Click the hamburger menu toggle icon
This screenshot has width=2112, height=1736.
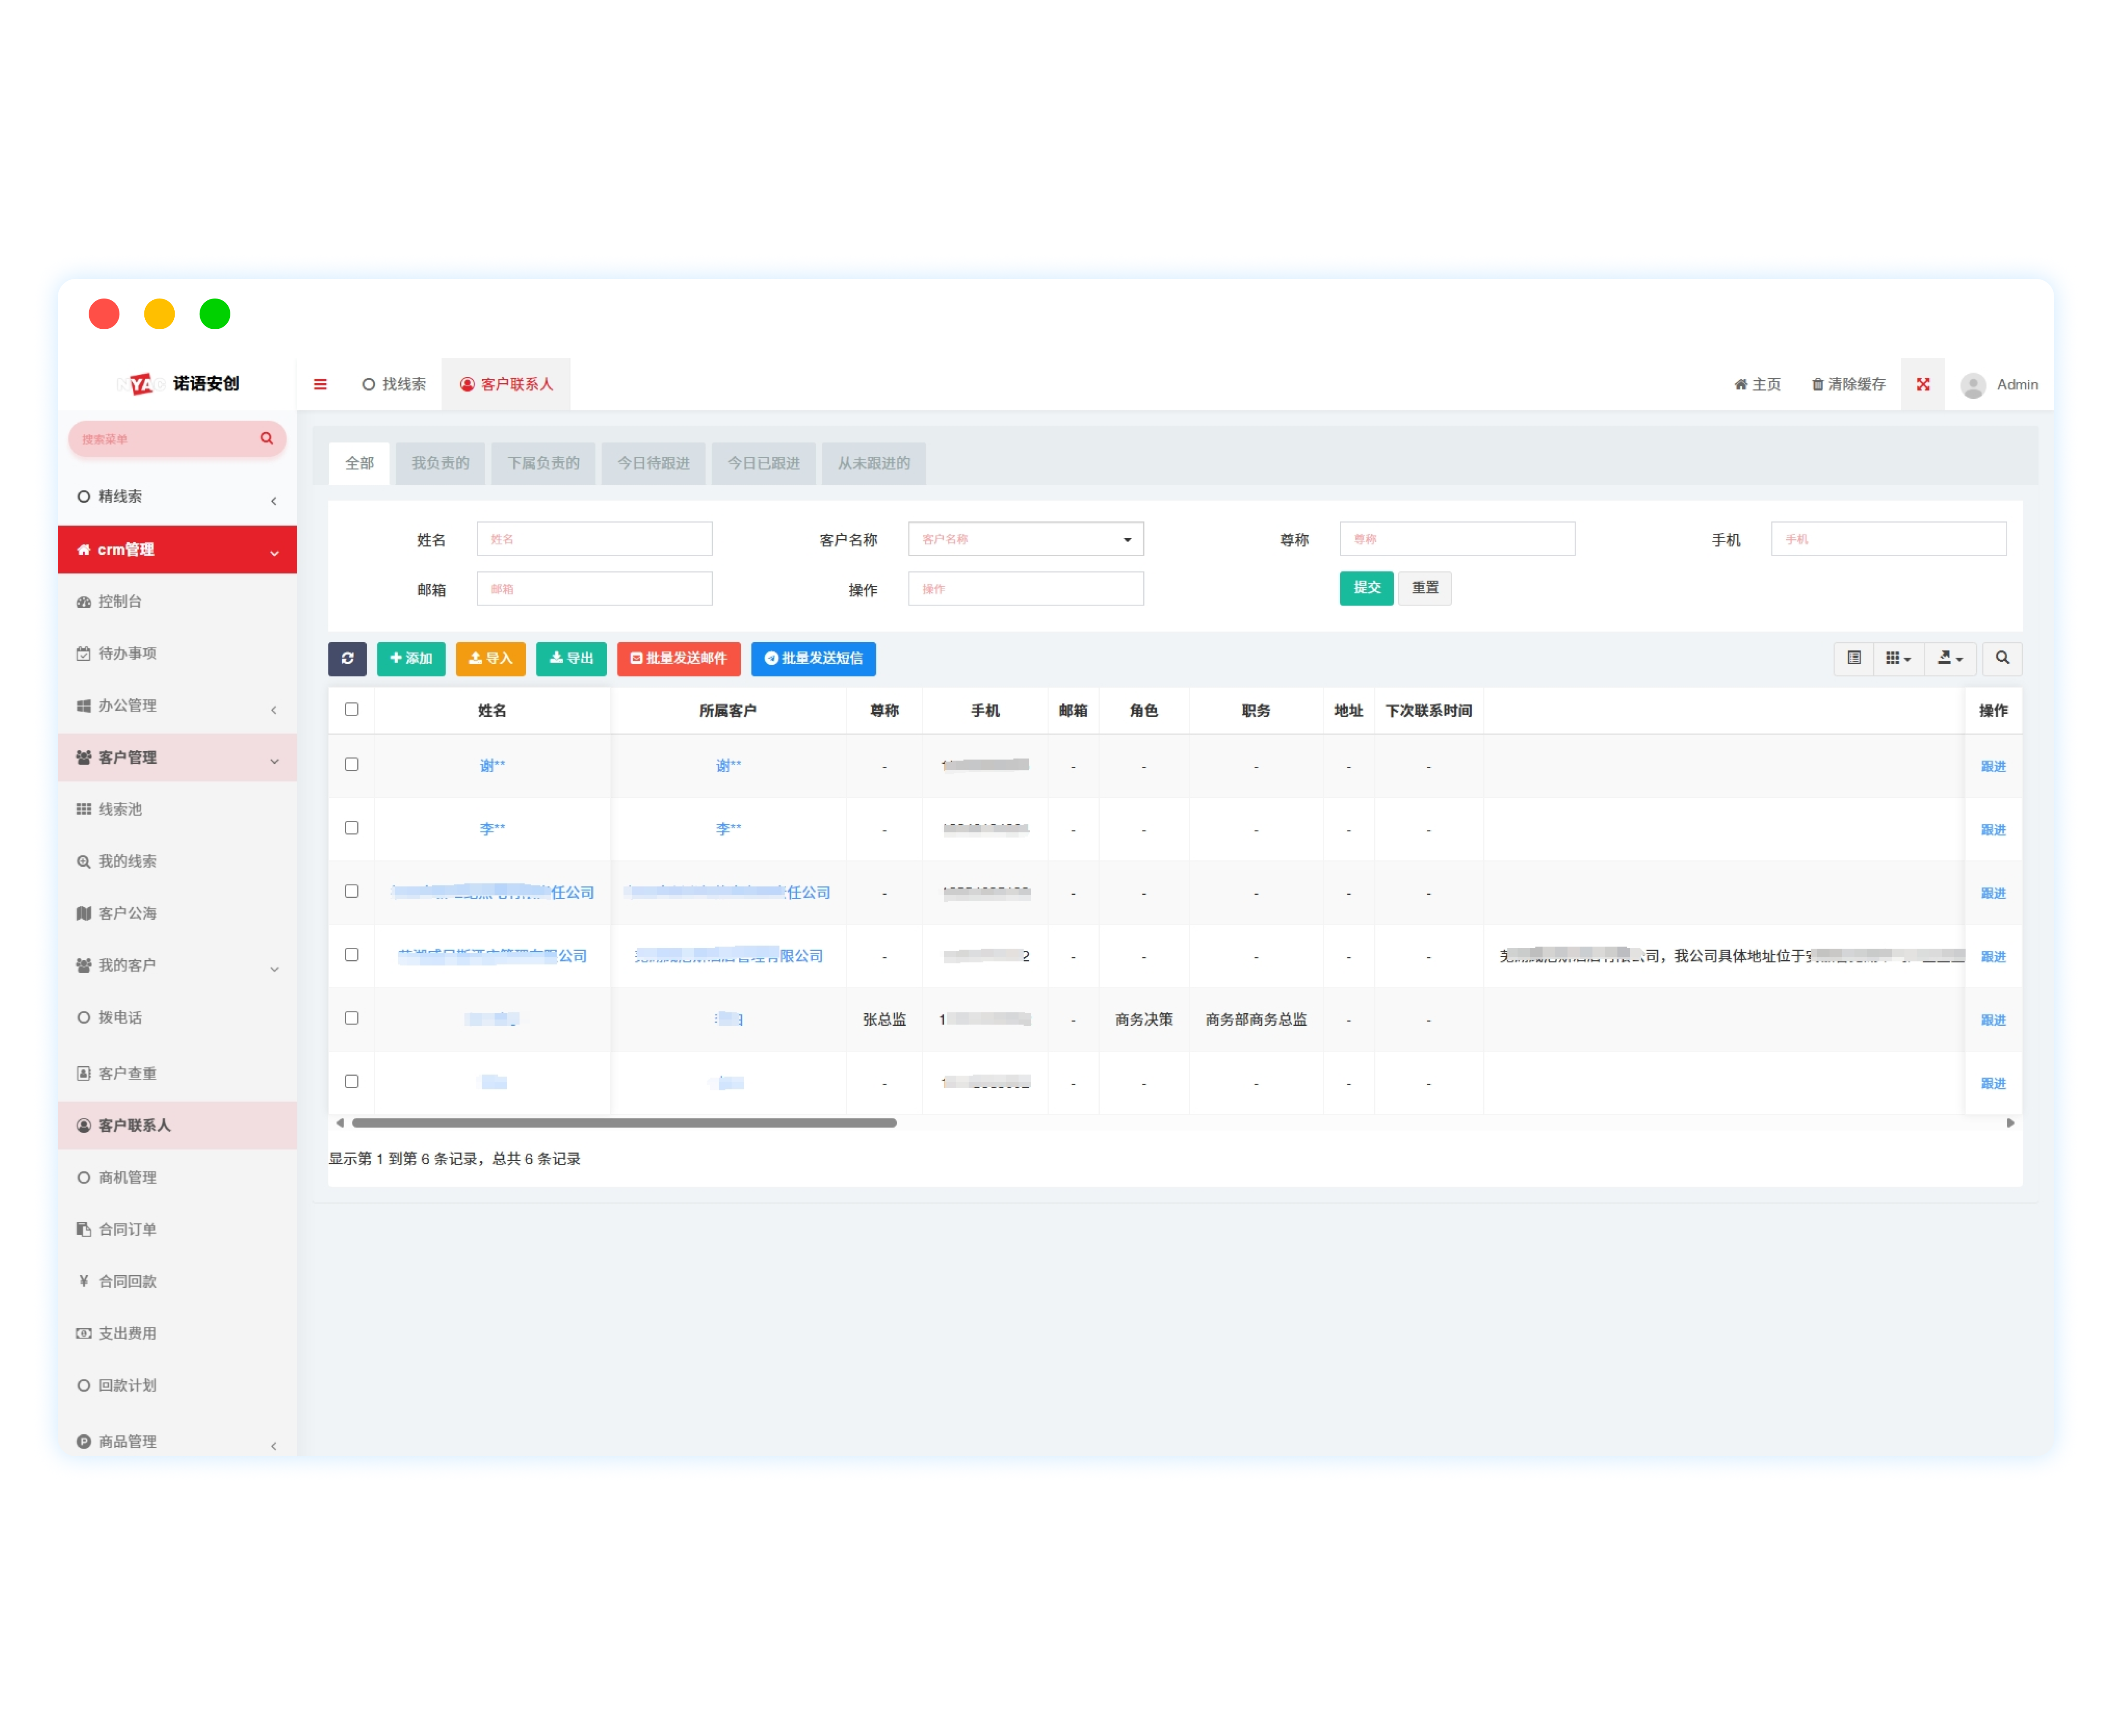[x=320, y=384]
